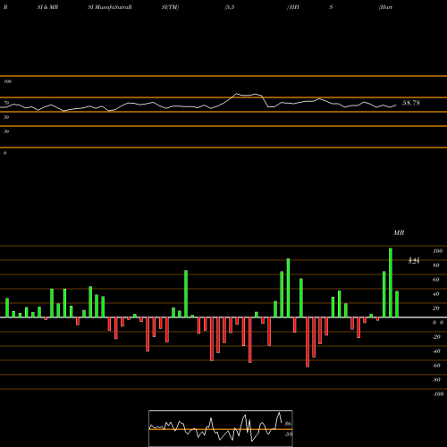Click the 86 value in the mini chart
447x447 pixels.
pos(288,424)
